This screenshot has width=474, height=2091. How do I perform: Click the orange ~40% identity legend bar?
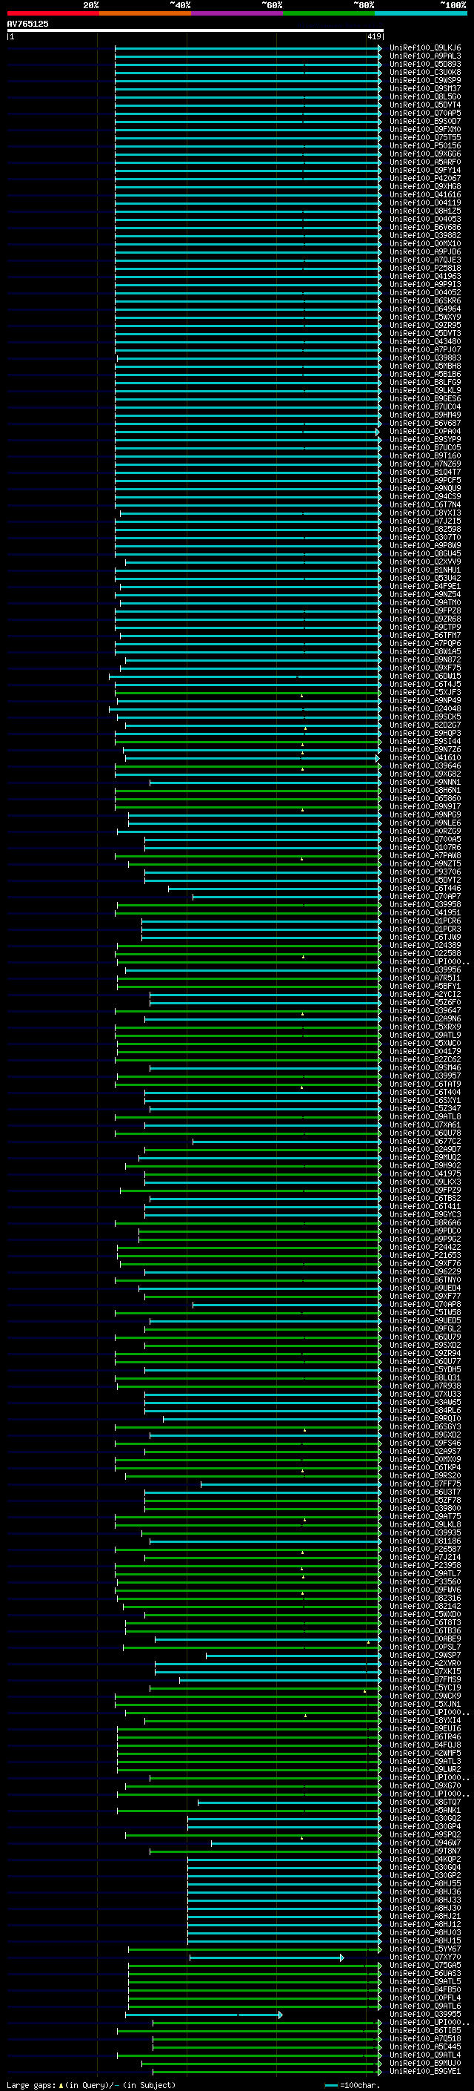point(145,13)
